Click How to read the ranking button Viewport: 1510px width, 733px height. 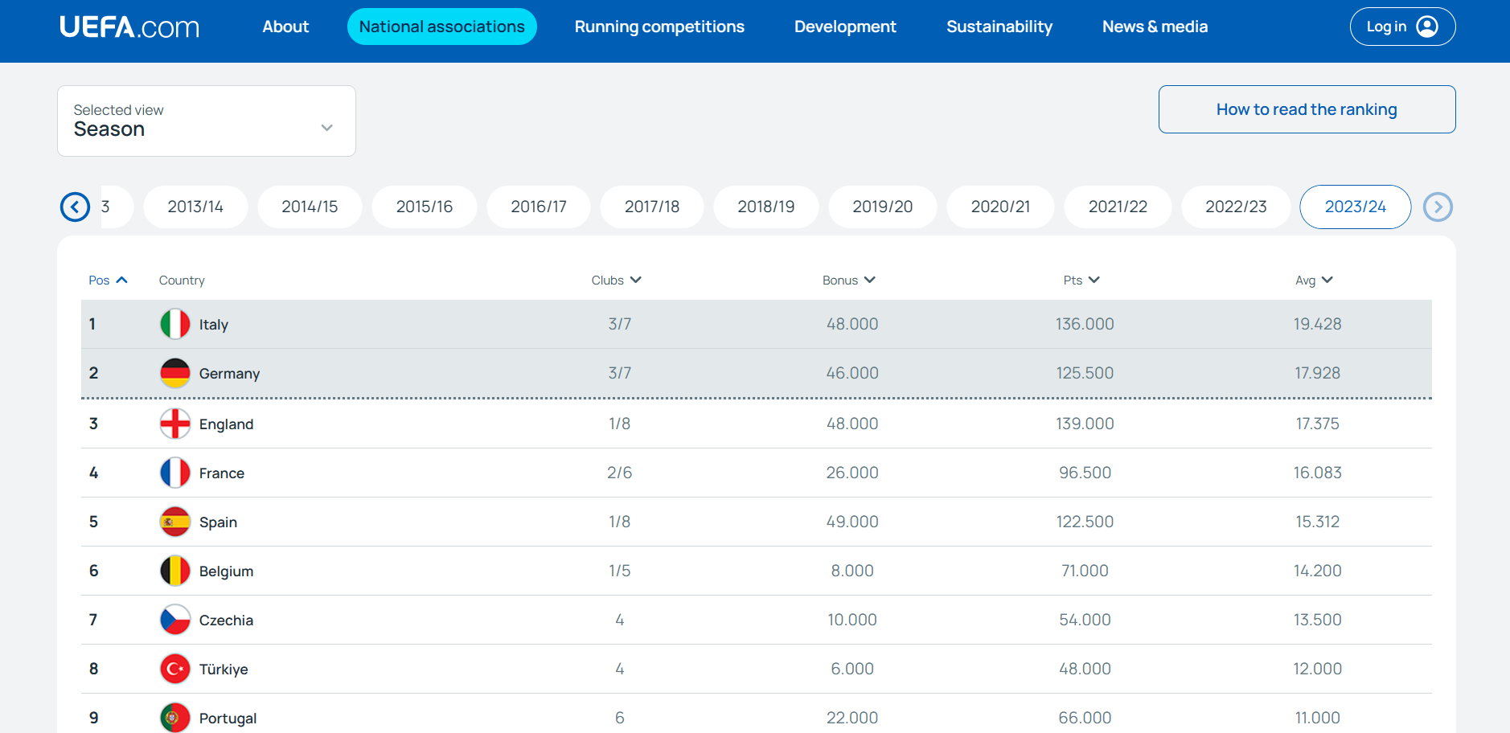[x=1307, y=110]
